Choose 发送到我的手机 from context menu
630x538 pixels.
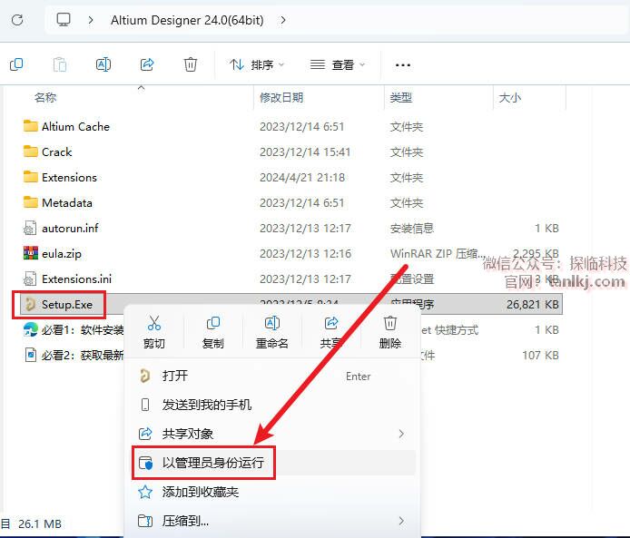[272, 405]
